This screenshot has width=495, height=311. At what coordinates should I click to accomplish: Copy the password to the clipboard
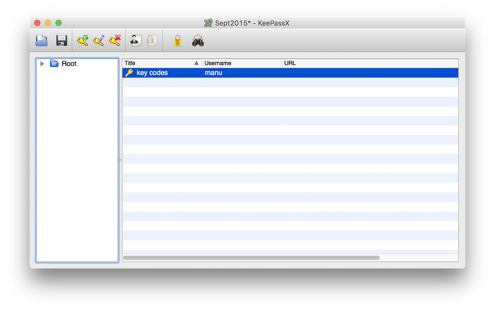coord(152,40)
